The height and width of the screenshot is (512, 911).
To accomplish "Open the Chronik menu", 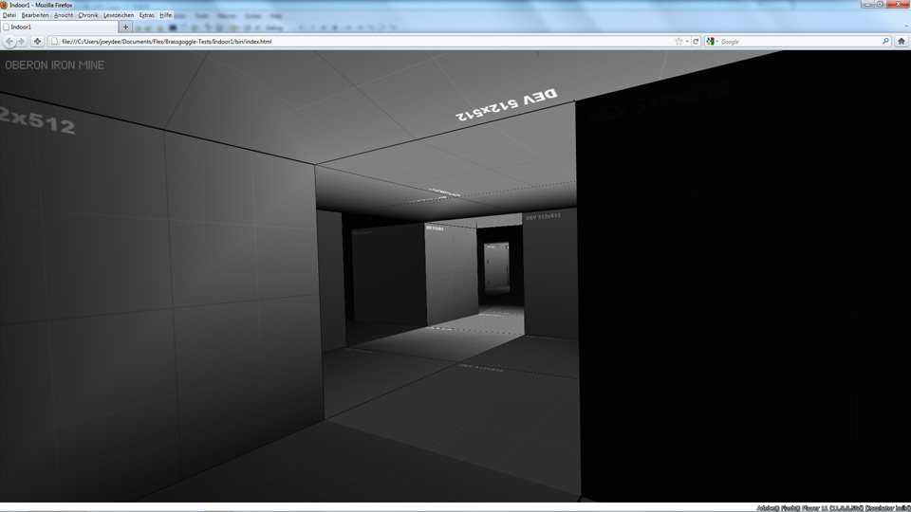I will [87, 15].
